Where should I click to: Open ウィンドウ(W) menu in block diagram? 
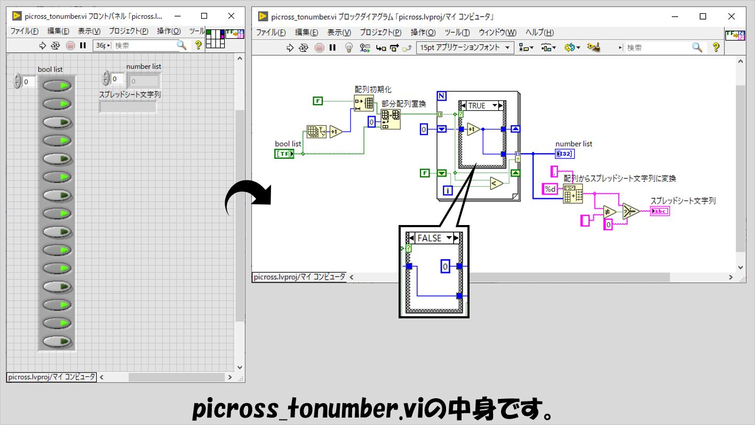pyautogui.click(x=497, y=32)
